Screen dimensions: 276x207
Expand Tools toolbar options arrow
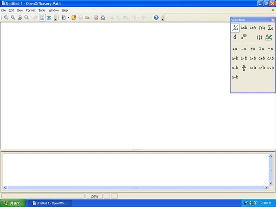tap(55, 18)
